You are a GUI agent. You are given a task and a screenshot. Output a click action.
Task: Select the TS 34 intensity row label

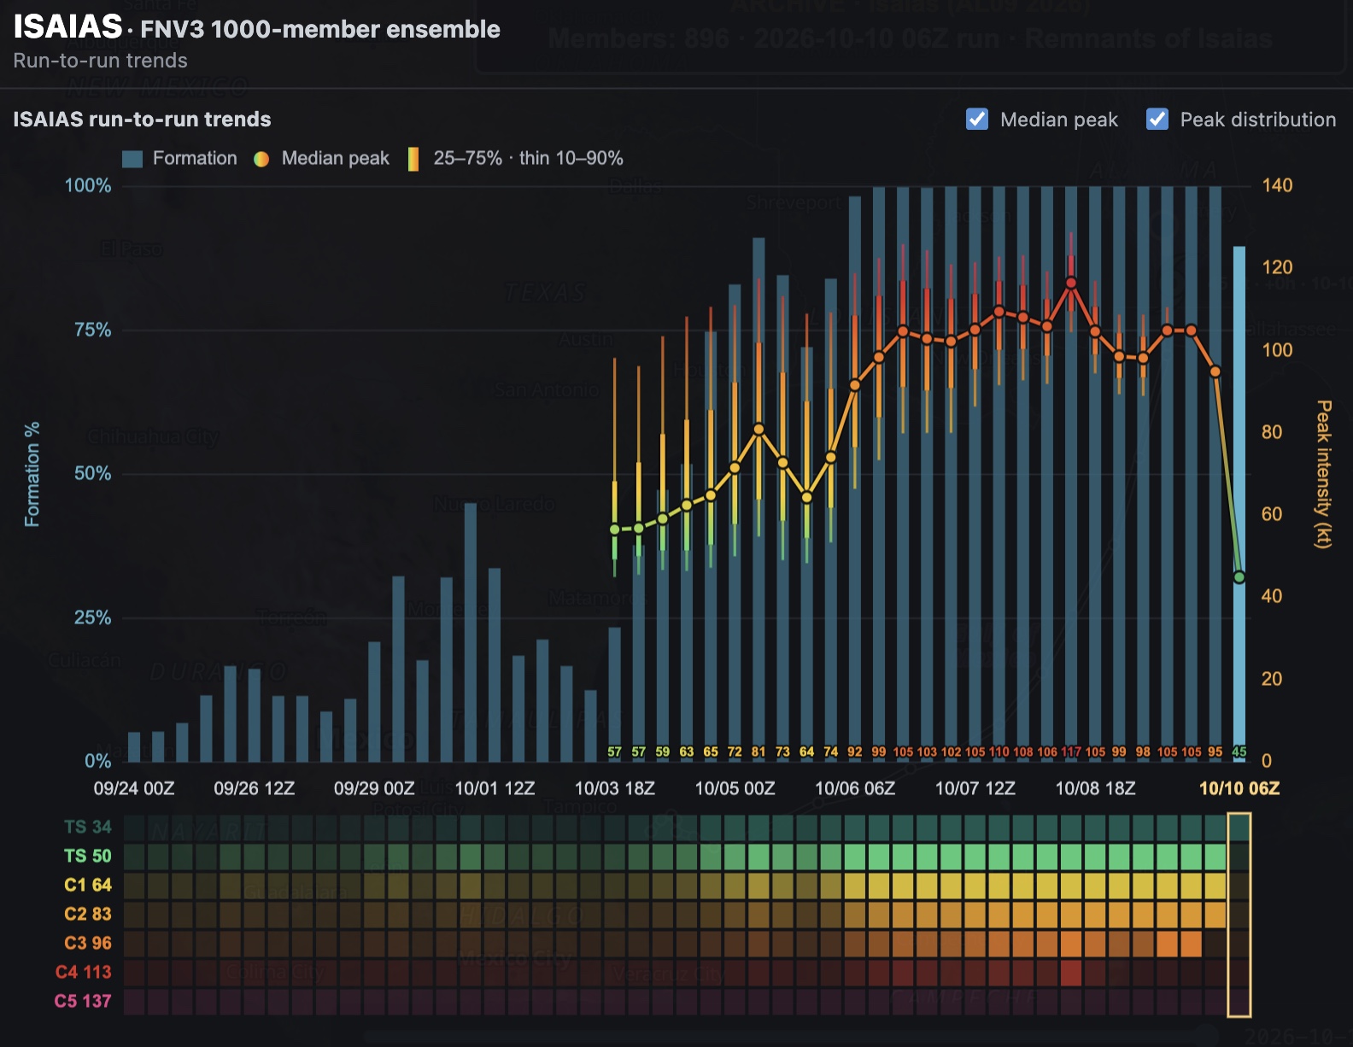click(x=87, y=827)
